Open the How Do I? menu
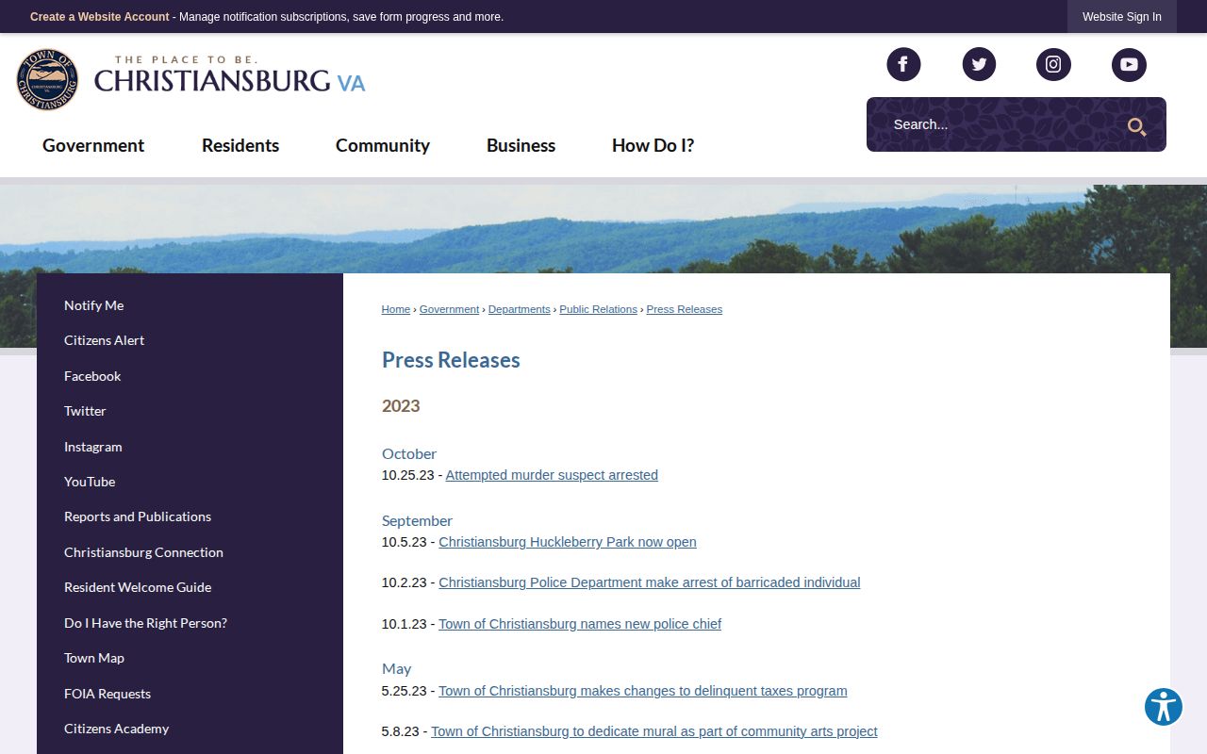The height and width of the screenshot is (754, 1207). 653,145
